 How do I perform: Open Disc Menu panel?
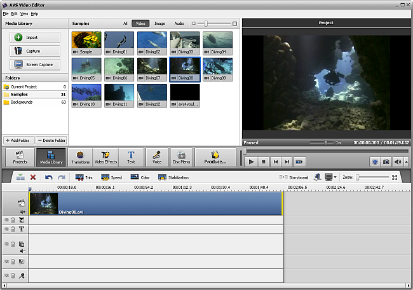(x=182, y=158)
